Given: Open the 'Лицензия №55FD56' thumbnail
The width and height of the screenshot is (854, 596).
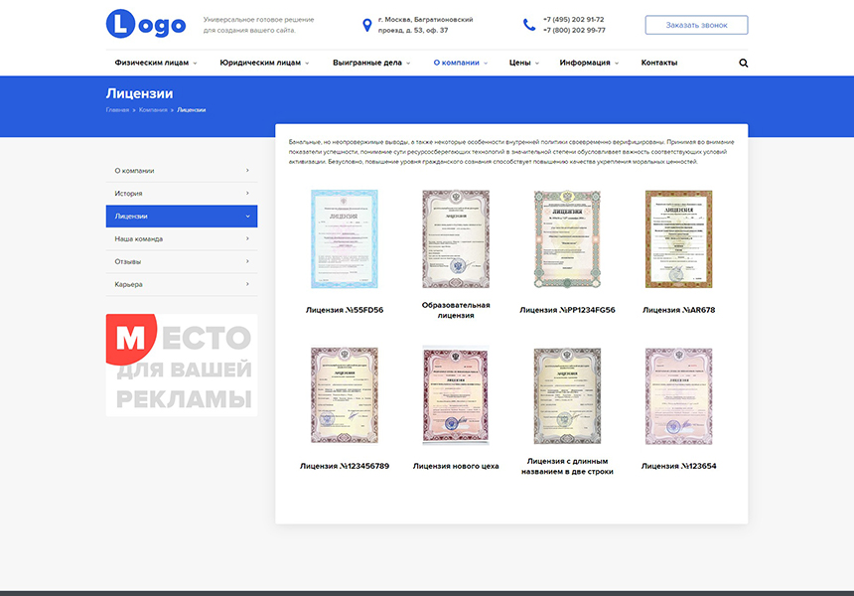Looking at the screenshot, I should [x=344, y=239].
